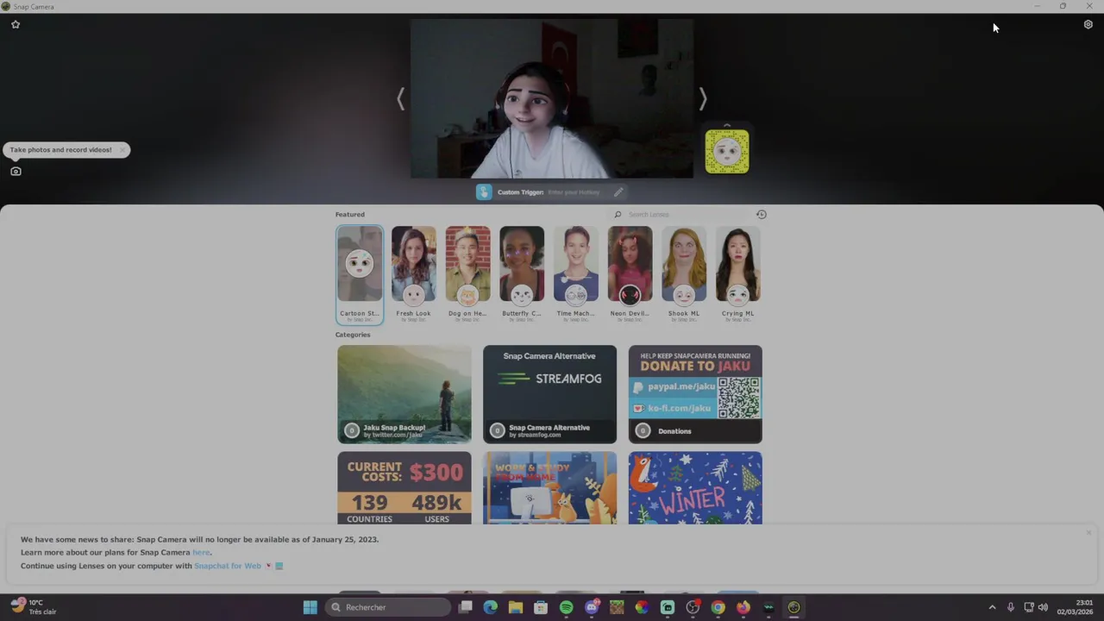Take a photo with camera icon
The image size is (1104, 621).
[x=16, y=172]
